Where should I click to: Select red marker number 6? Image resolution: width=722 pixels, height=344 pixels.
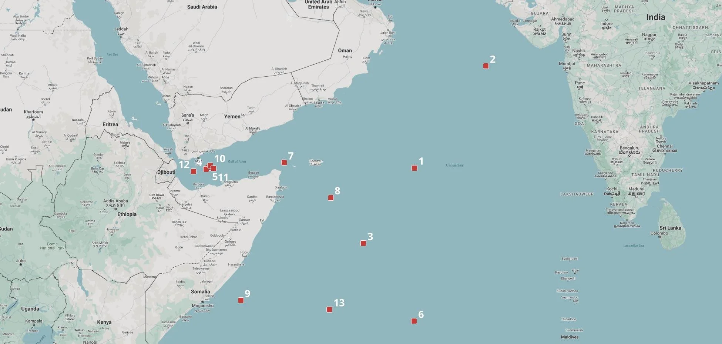pyautogui.click(x=414, y=321)
